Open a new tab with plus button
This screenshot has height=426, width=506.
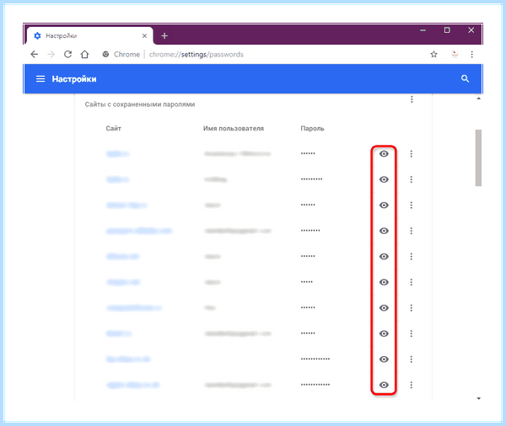click(x=164, y=35)
